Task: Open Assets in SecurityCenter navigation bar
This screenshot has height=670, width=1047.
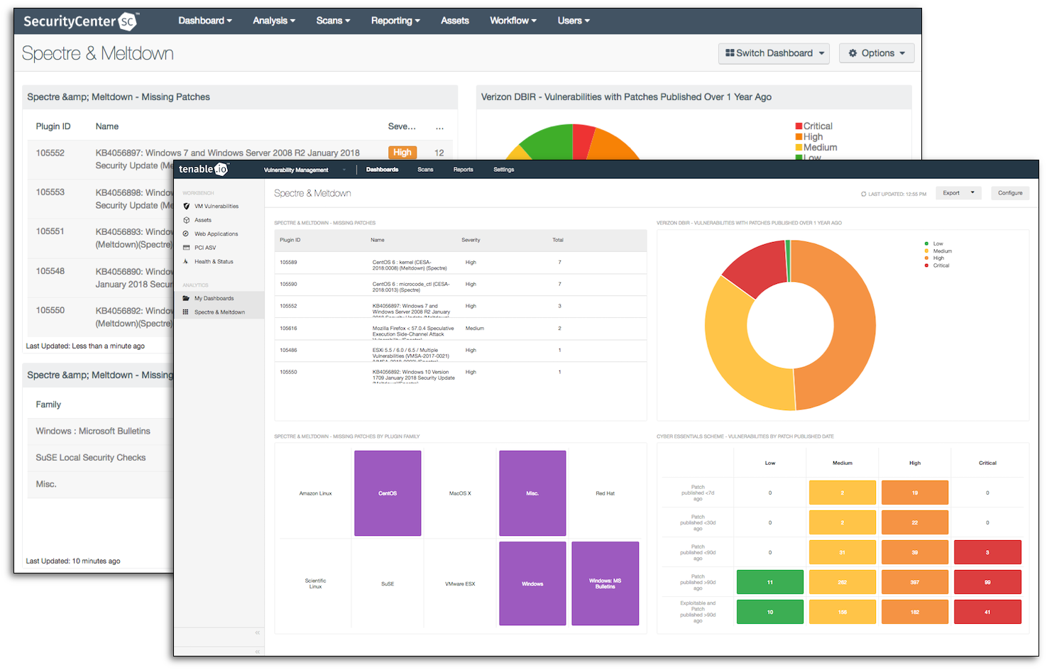Action: pyautogui.click(x=455, y=21)
